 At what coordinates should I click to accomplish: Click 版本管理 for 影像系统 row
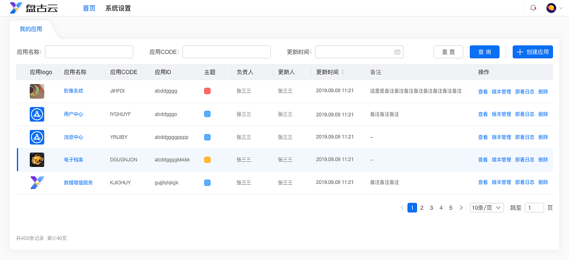click(501, 92)
